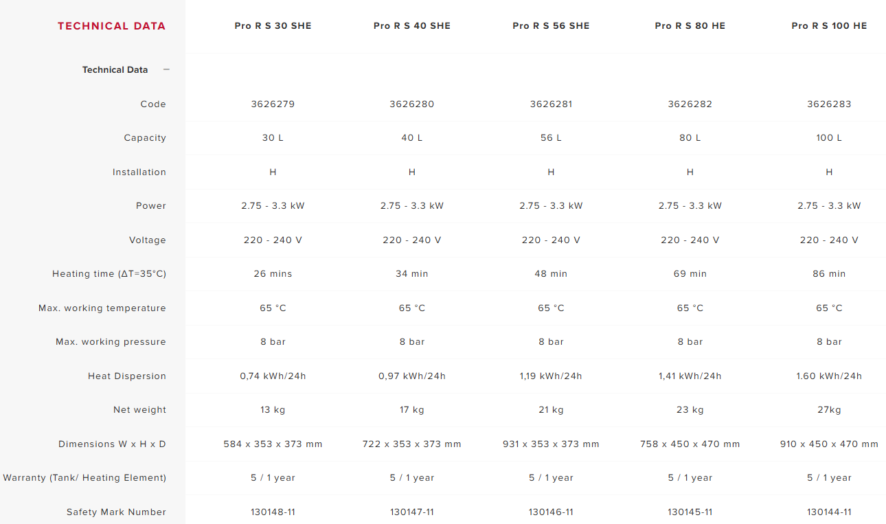Collapse the Technical Data section minus icon
This screenshot has width=886, height=524.
click(x=166, y=69)
